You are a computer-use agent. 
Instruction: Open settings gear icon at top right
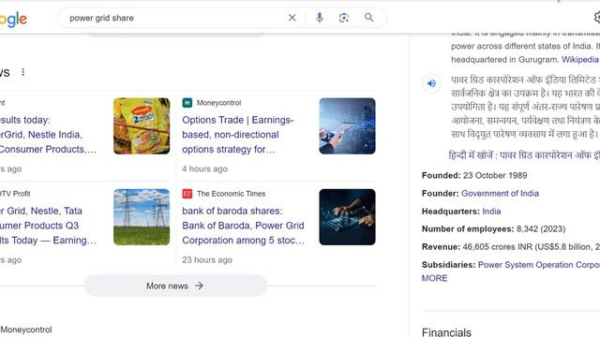tap(597, 18)
